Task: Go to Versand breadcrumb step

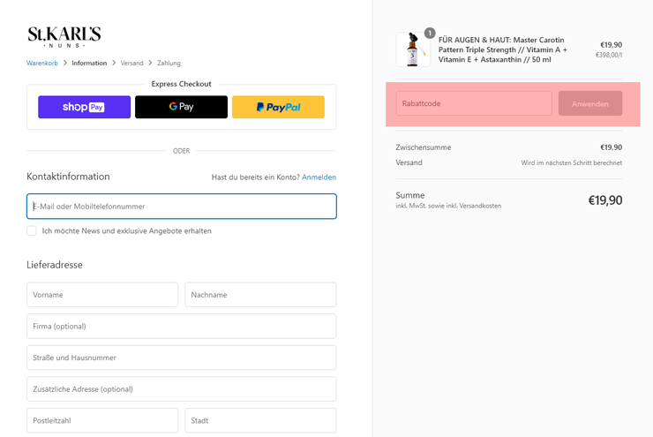Action: click(131, 64)
